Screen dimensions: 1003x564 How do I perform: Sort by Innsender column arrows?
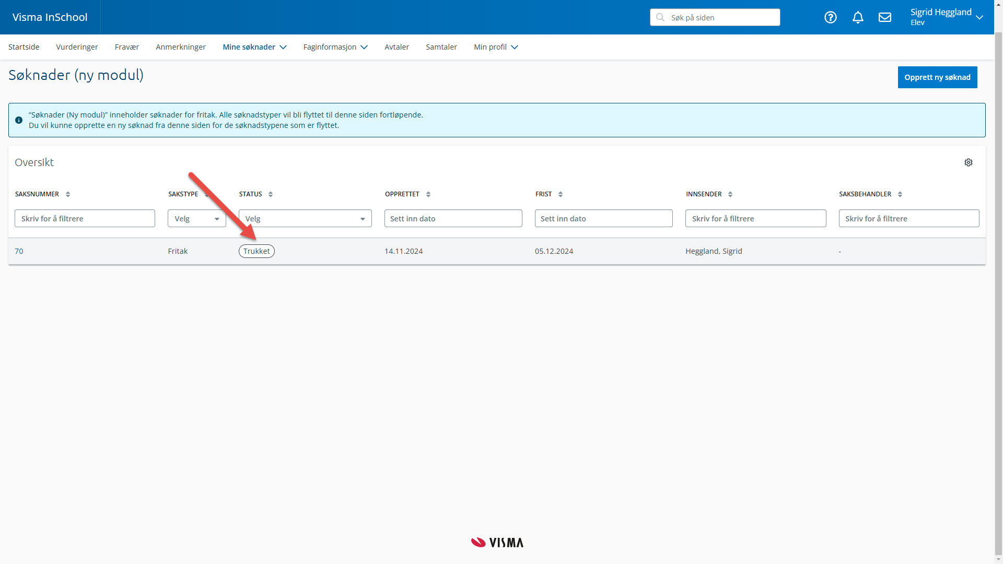click(730, 194)
